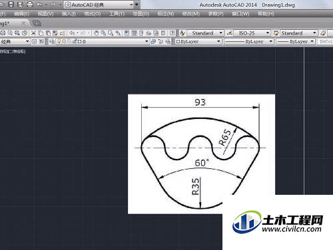Click the Plot Preview icon
333x250 pixels.
tap(10, 33)
